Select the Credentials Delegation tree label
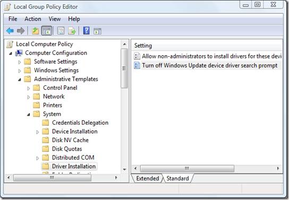The width and height of the screenshot is (289, 200). (80, 123)
